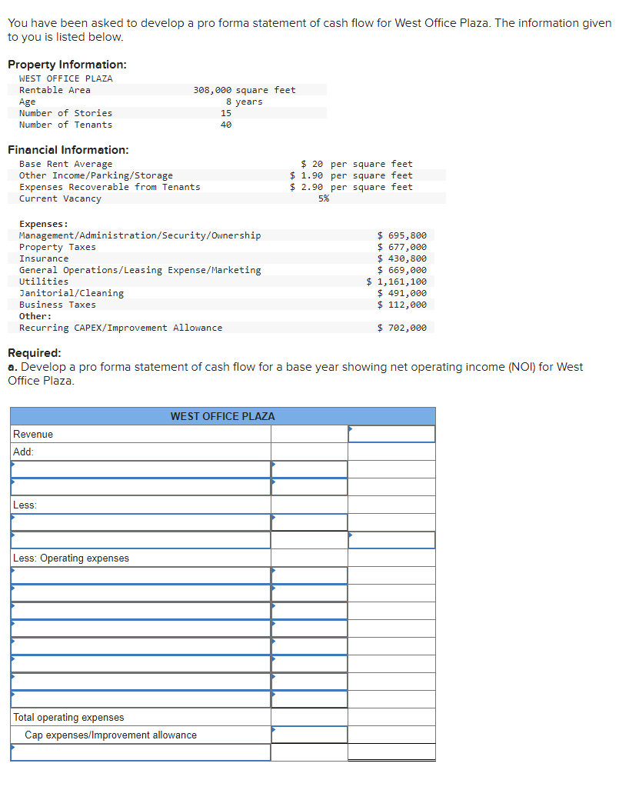Click the description field below "Cap expenses/Improvement allowance"
Screen dimensions: 619x800
coord(138,752)
